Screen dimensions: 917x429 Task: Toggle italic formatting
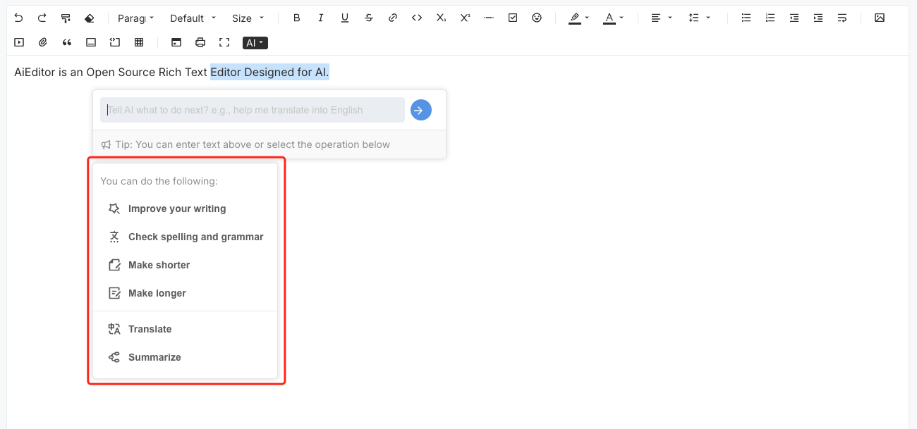point(321,18)
